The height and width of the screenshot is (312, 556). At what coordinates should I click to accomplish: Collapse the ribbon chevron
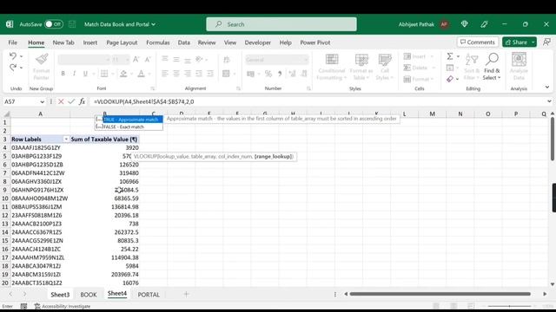point(547,87)
